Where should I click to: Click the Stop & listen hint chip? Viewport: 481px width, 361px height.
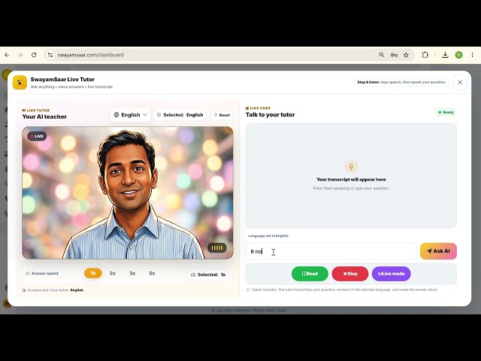pyautogui.click(x=401, y=82)
